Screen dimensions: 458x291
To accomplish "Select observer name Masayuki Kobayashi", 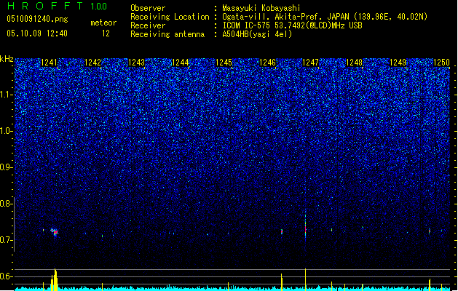I will click(x=261, y=8).
